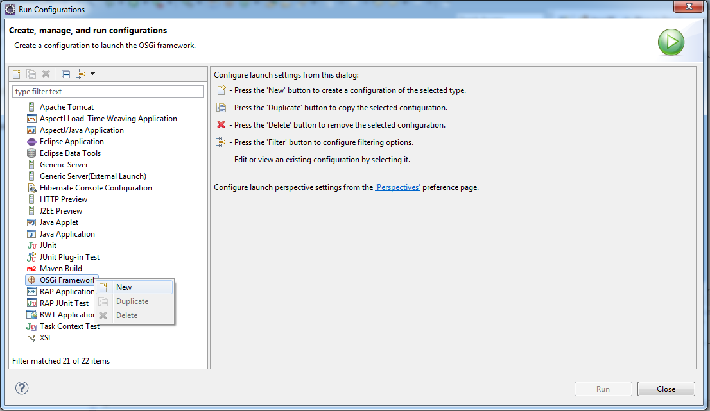The width and height of the screenshot is (710, 411).
Task: Select Apache Tomcat in the list
Action: tap(60, 107)
